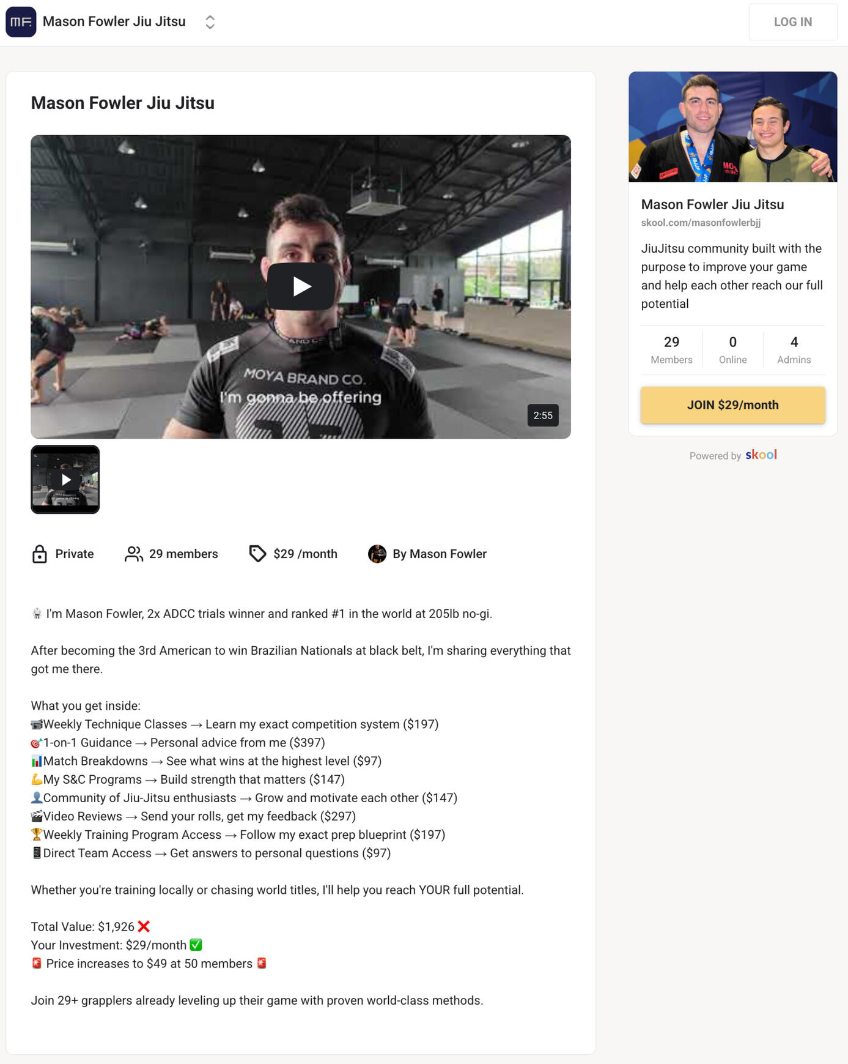Click the skool logo in Powered by
Viewport: 848px width, 1064px height.
[x=761, y=455]
